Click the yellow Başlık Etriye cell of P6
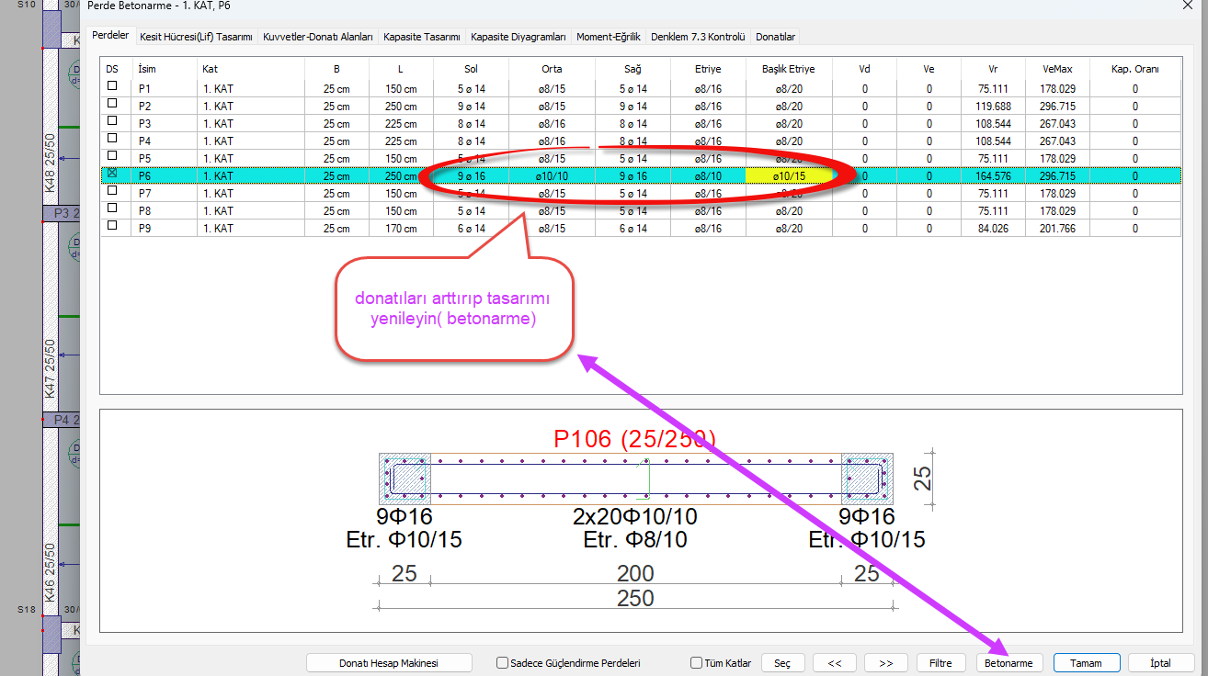 (x=789, y=175)
